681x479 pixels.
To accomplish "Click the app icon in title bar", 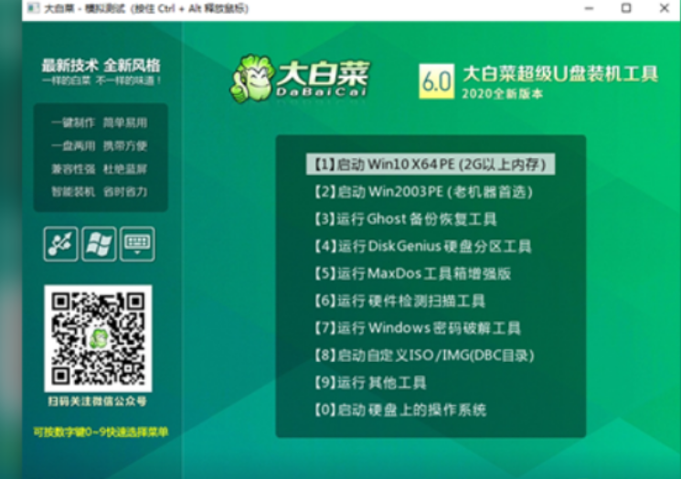I will [33, 8].
